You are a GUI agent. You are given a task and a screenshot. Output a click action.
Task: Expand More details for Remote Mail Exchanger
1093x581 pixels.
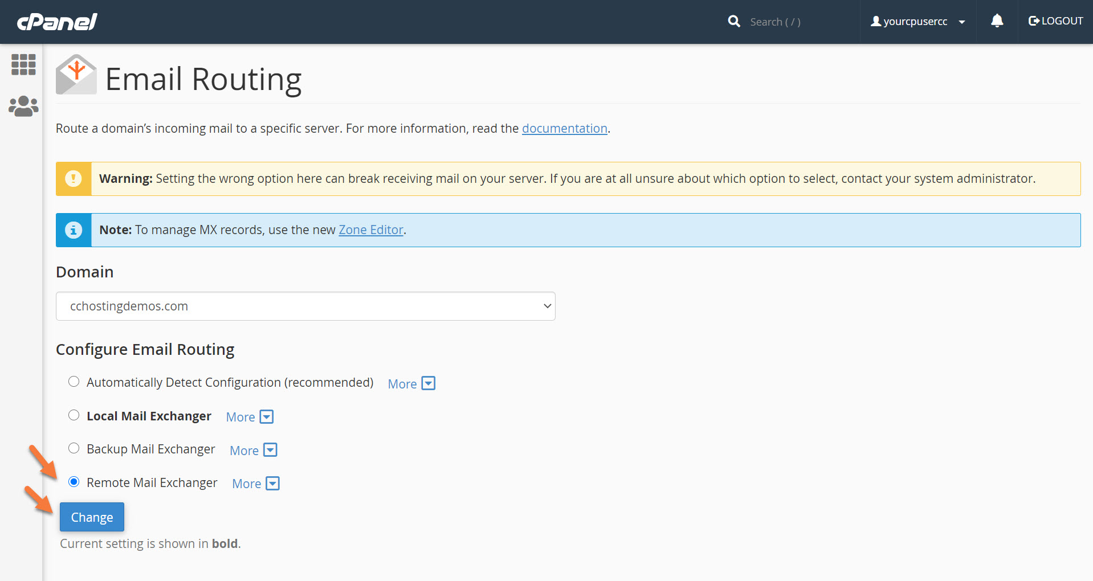(x=256, y=484)
